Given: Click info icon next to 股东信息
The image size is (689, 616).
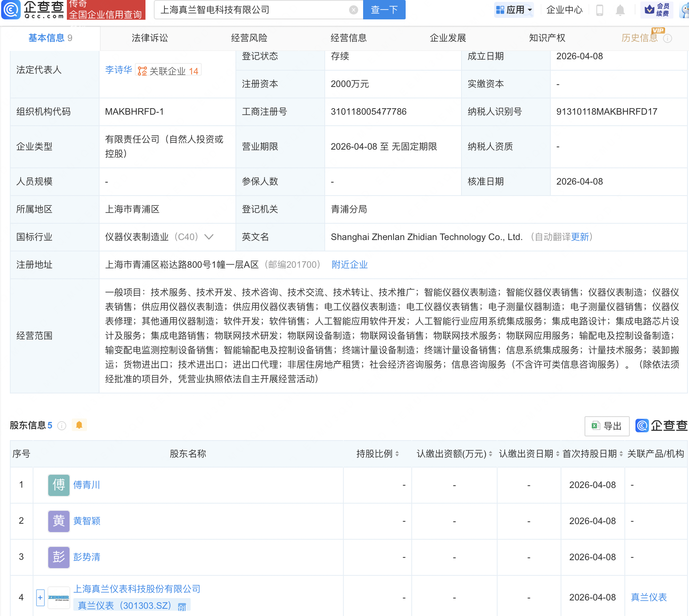Looking at the screenshot, I should pyautogui.click(x=62, y=426).
